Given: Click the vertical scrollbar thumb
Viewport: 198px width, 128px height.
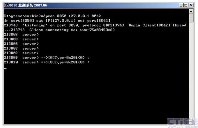Looking at the screenshot, I should tap(191, 18).
